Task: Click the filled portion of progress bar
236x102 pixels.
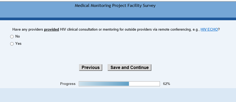Action: click(104, 84)
